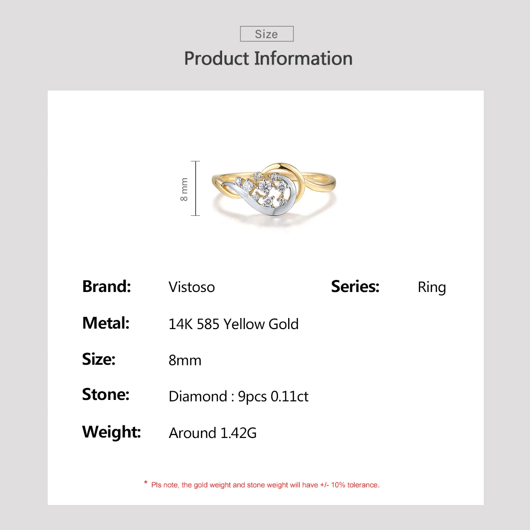Select the 14K 585 Yellow Gold text
The image size is (530, 530).
click(234, 324)
